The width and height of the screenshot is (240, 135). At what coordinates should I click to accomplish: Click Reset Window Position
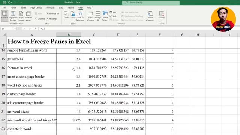pos(132,20)
